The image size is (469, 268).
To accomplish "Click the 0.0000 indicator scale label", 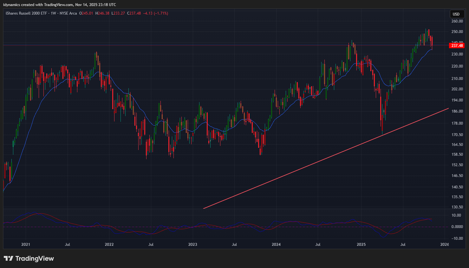I will click(457, 227).
